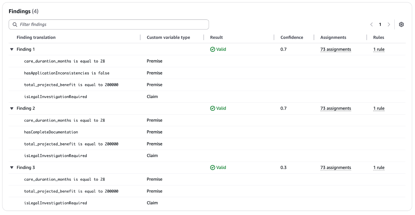Click the 1 rule link for Finding 1
The image size is (415, 215).
pos(379,49)
